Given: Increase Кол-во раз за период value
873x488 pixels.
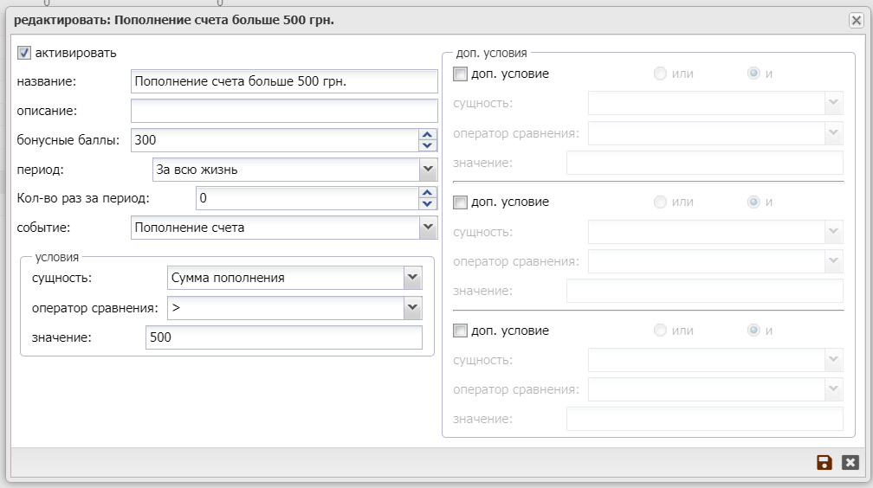Looking at the screenshot, I should (x=427, y=193).
